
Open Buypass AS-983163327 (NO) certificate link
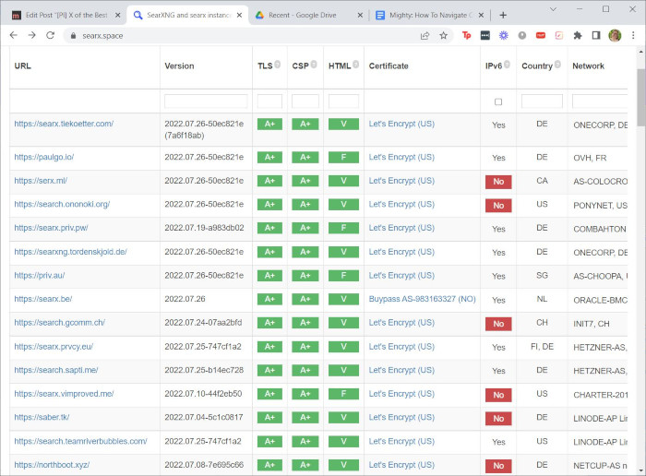pyautogui.click(x=423, y=299)
